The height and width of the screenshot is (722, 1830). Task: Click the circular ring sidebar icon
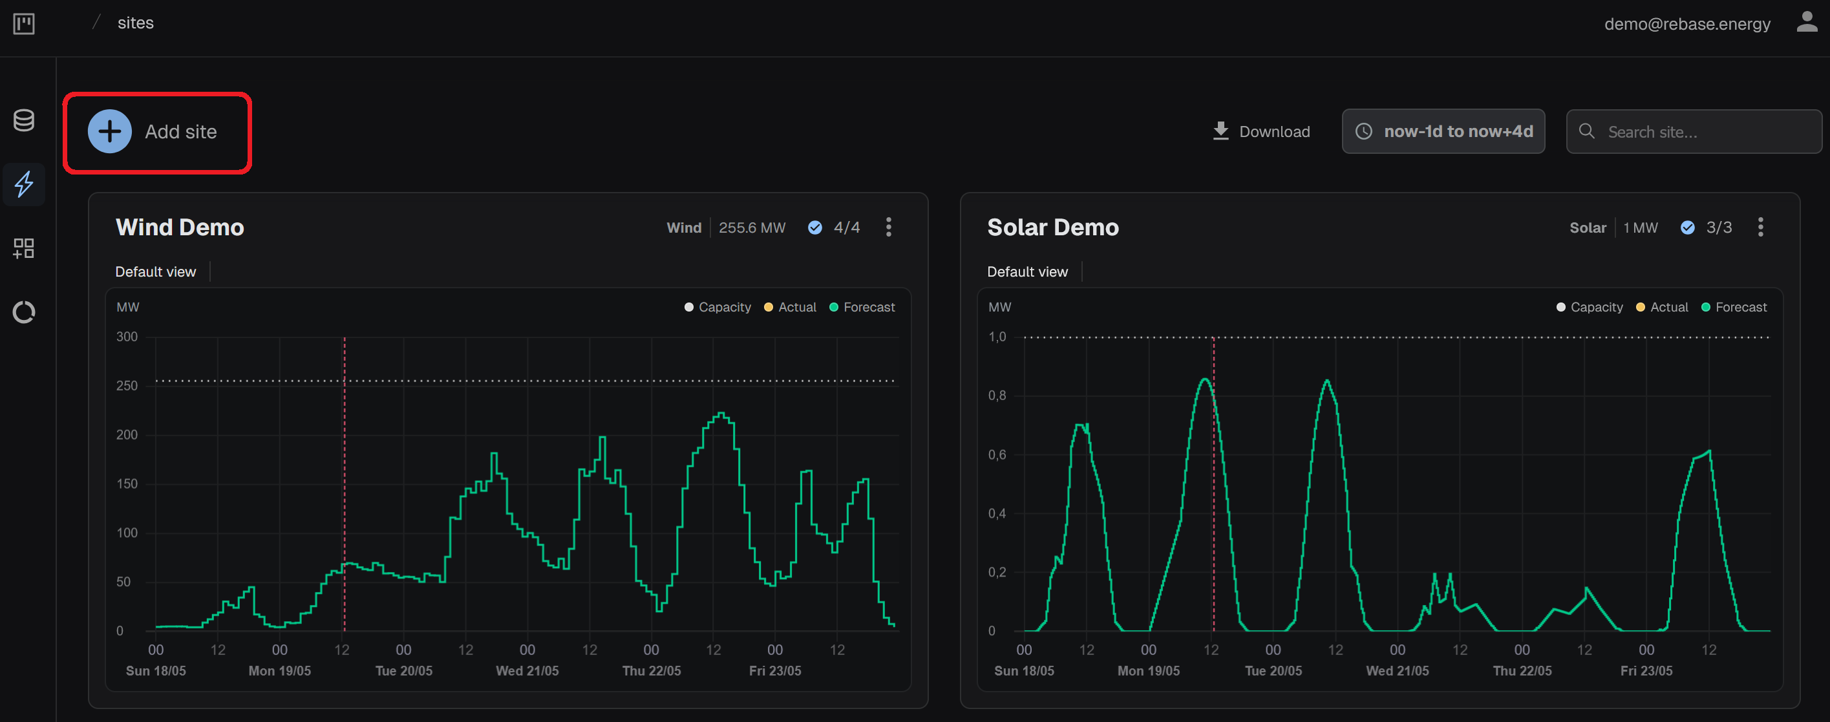pyautogui.click(x=23, y=312)
